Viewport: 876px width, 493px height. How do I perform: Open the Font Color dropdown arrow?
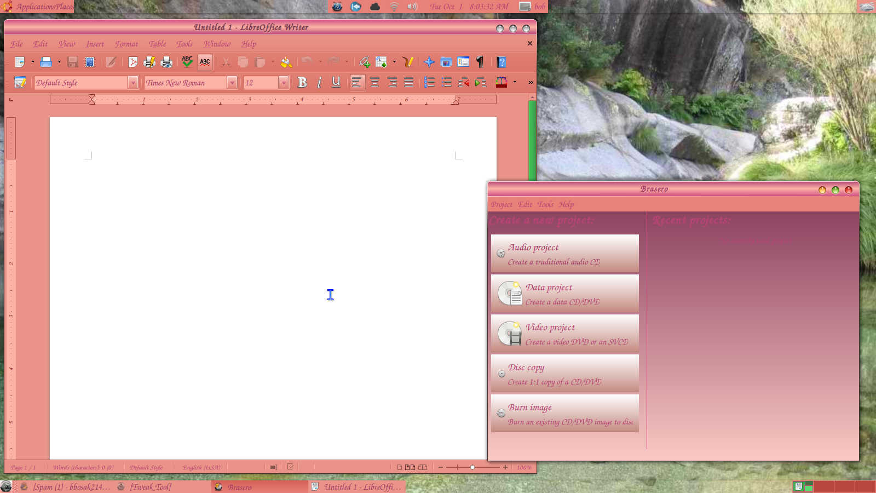point(515,82)
